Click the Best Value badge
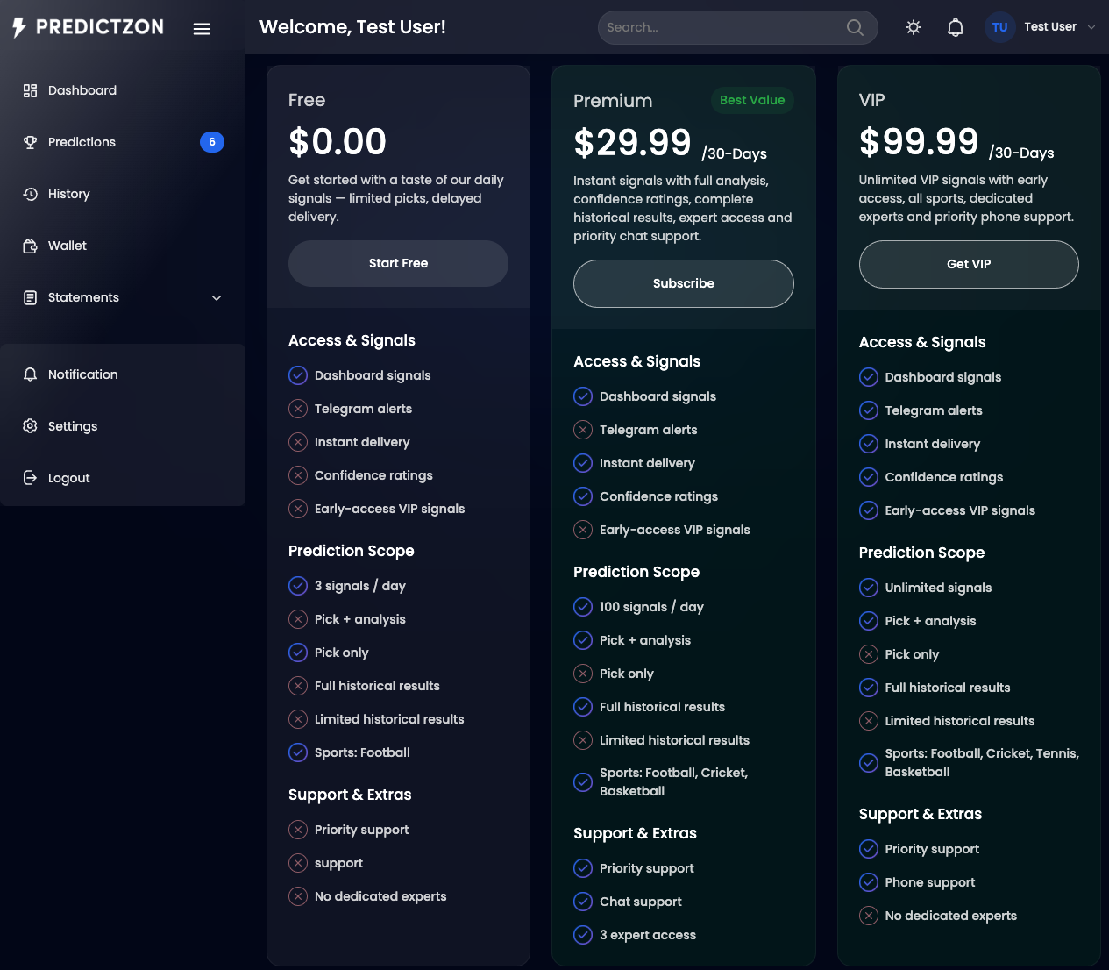 (x=752, y=100)
